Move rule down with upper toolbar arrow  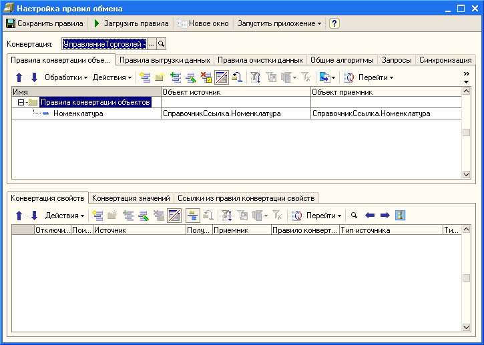point(35,77)
